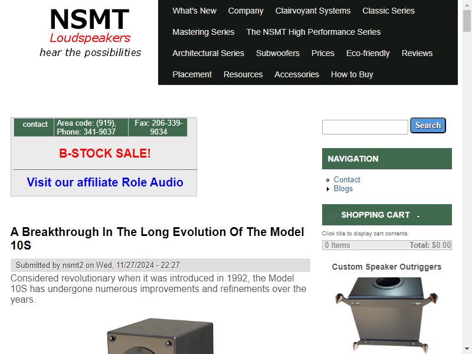Click the 'NAVIGATION' block heading

tap(353, 159)
